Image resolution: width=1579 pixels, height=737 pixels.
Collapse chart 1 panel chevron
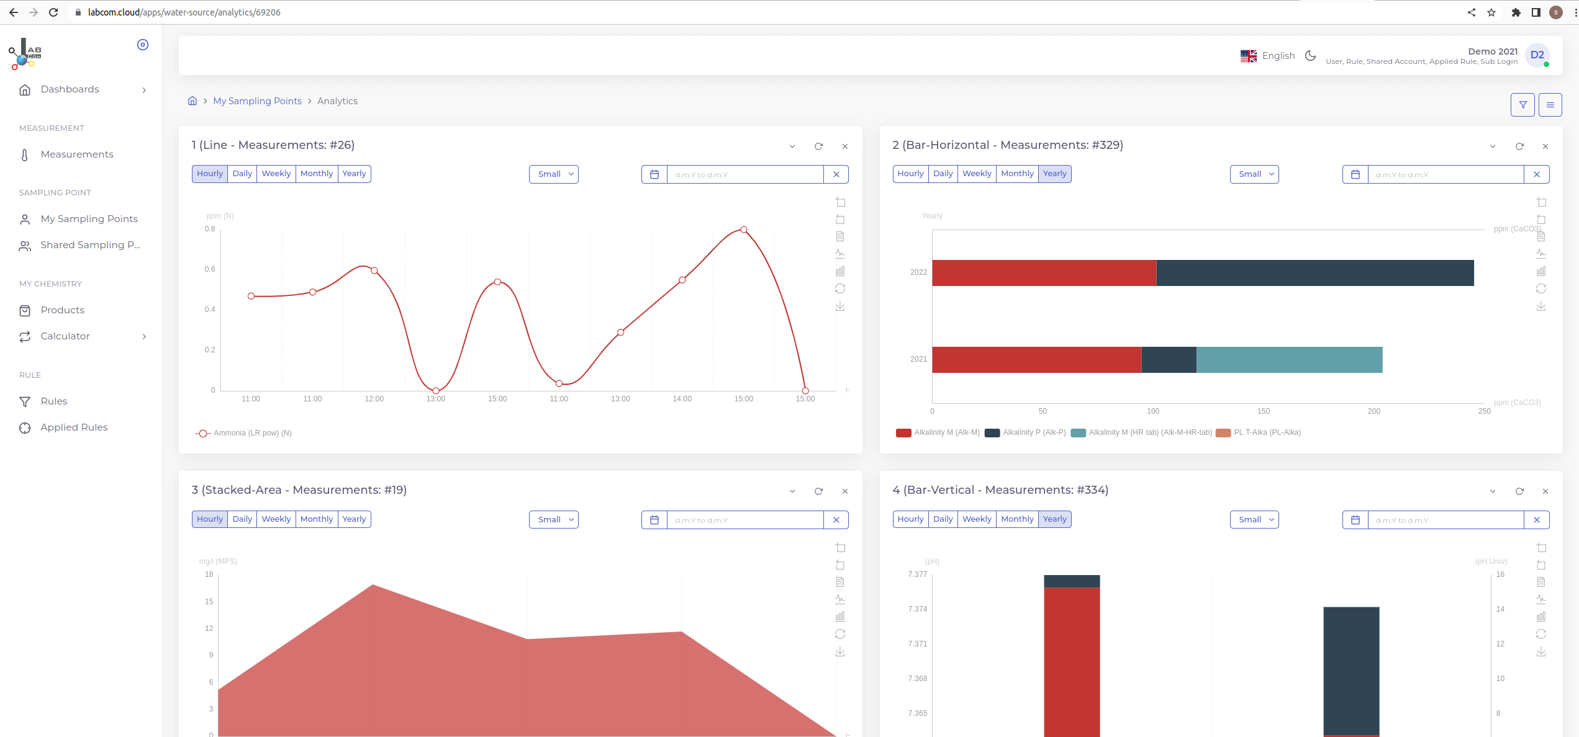point(792,146)
